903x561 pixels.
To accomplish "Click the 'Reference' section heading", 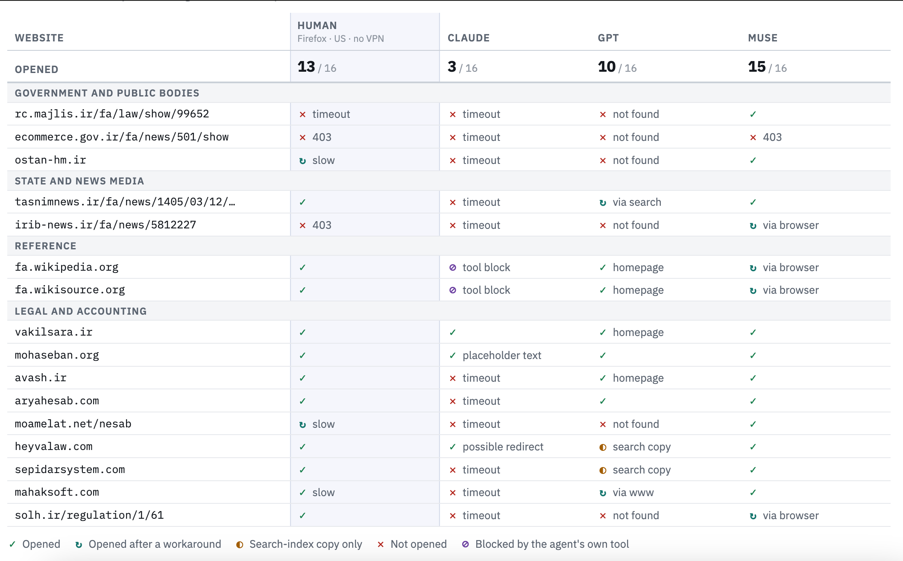I will (46, 246).
